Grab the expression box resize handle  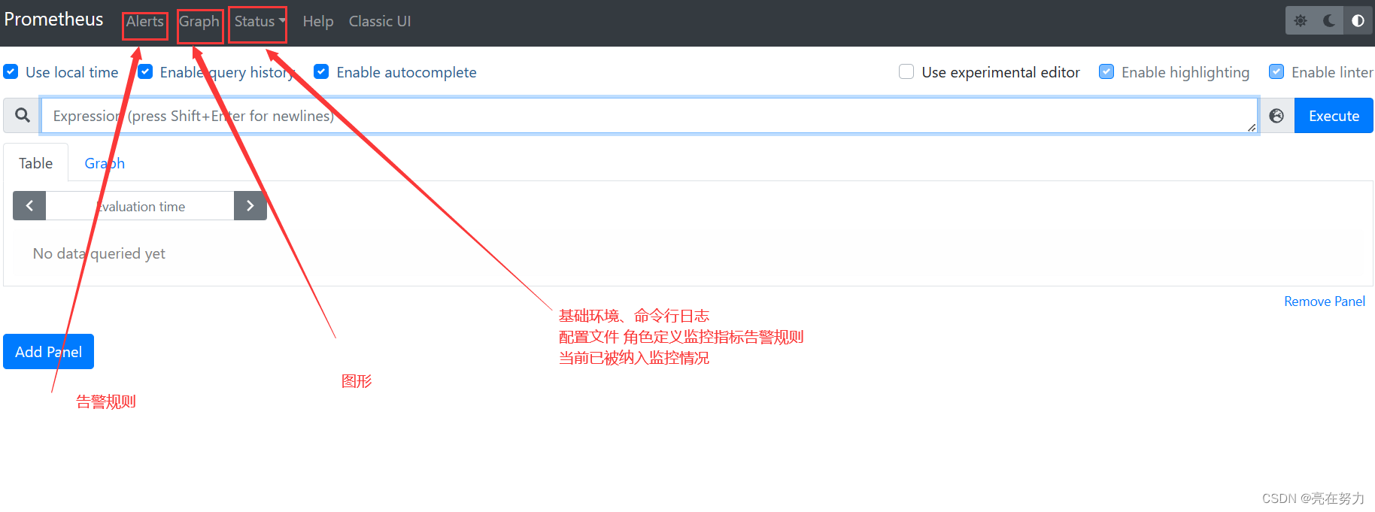point(1252,127)
